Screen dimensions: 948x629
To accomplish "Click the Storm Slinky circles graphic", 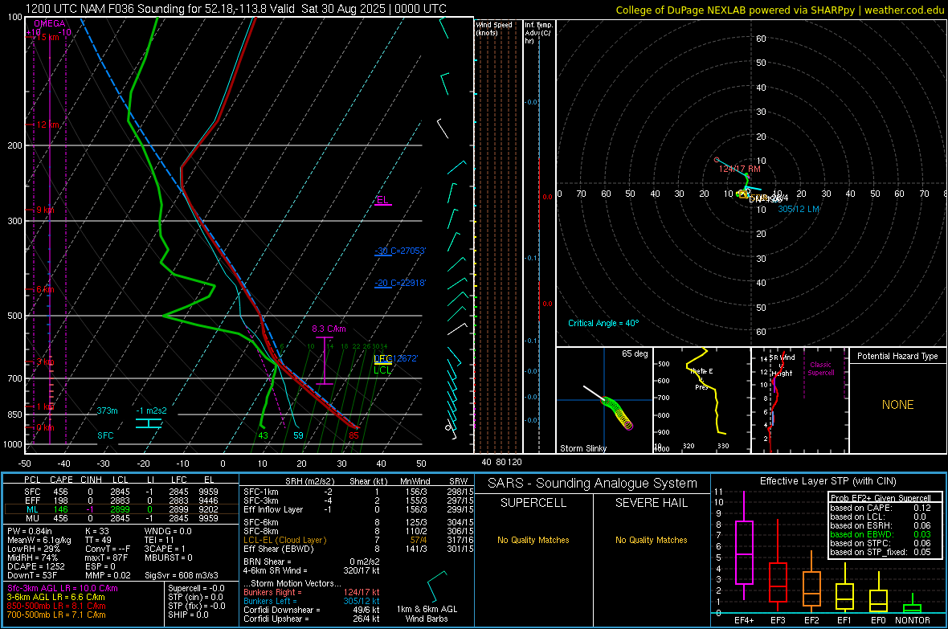I will click(618, 412).
